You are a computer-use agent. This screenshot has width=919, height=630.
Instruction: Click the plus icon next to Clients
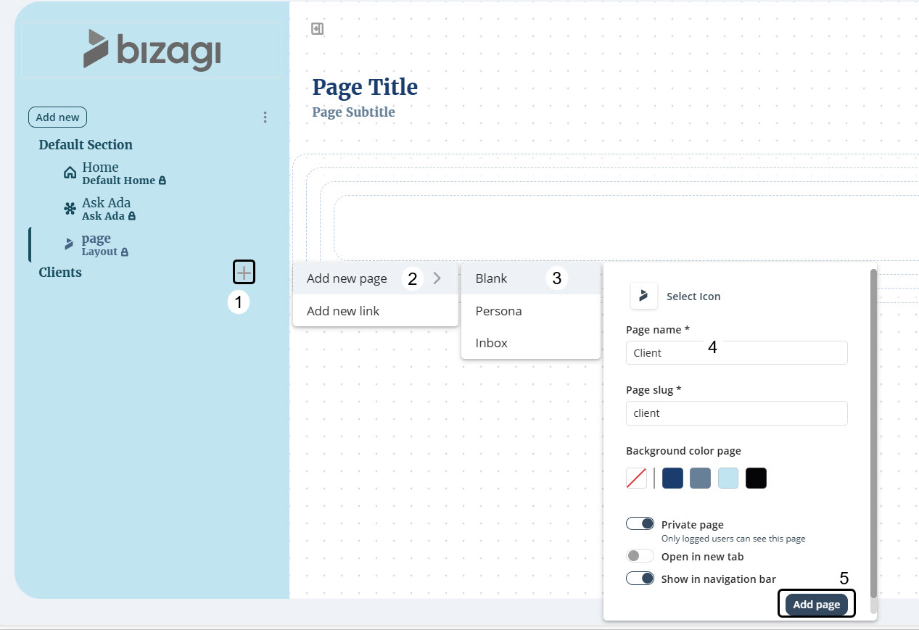click(x=244, y=273)
